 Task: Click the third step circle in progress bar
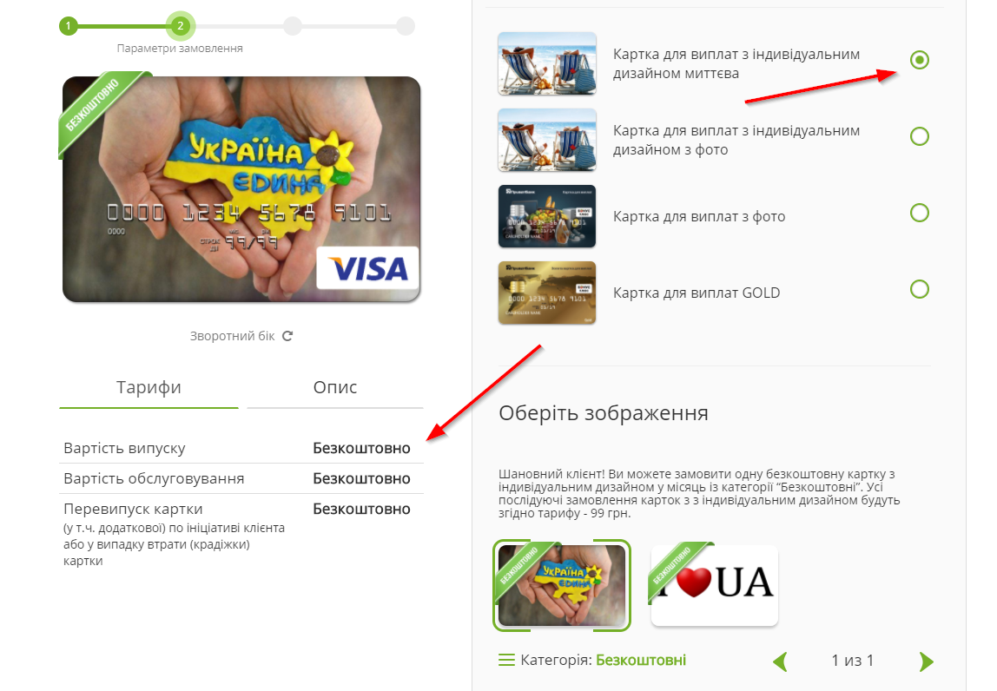coord(293,26)
